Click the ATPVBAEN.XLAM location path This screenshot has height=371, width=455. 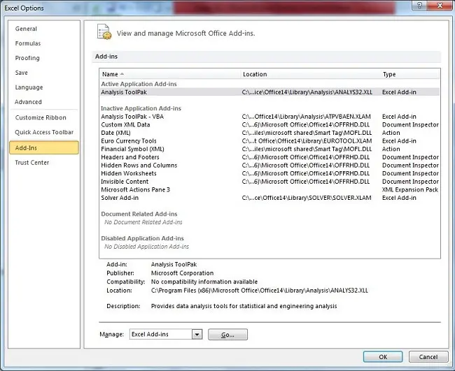[306, 117]
